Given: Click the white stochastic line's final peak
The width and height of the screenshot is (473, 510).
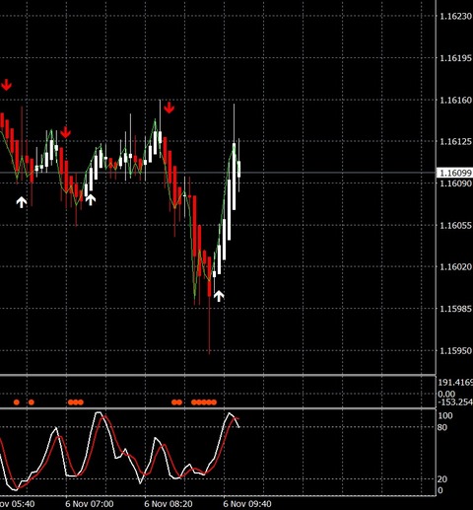Looking at the screenshot, I should (230, 413).
